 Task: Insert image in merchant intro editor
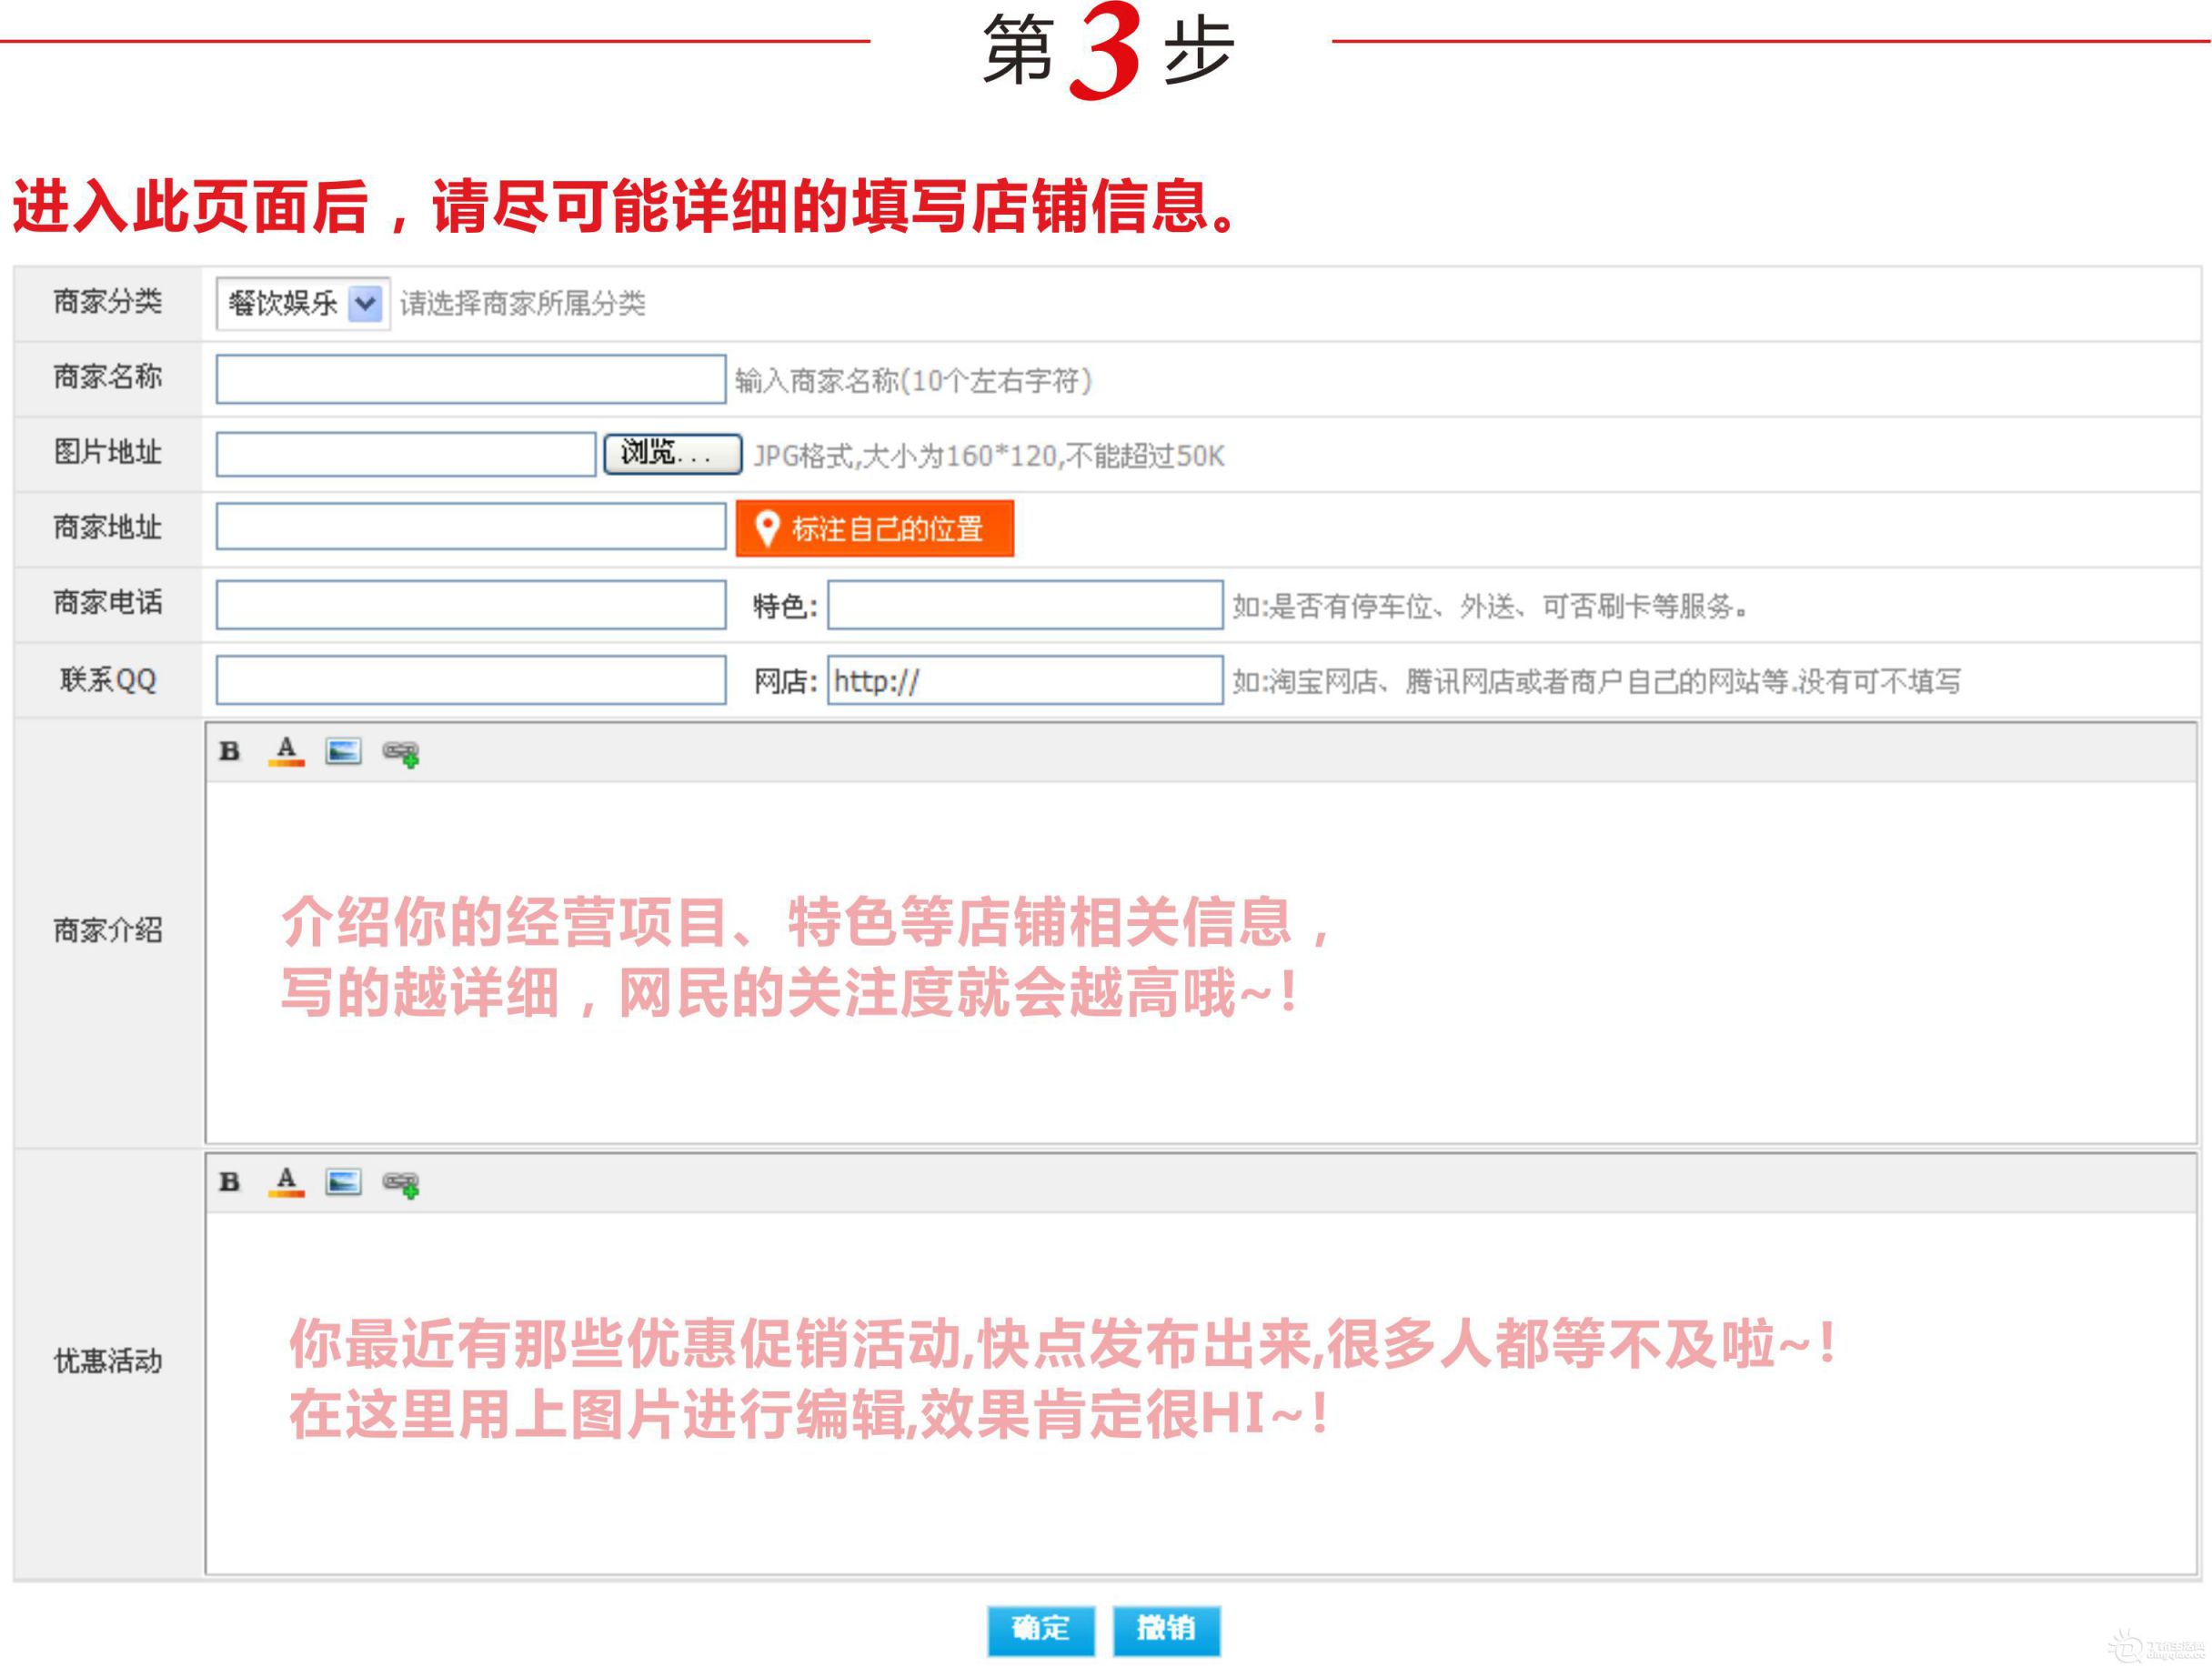(x=343, y=751)
